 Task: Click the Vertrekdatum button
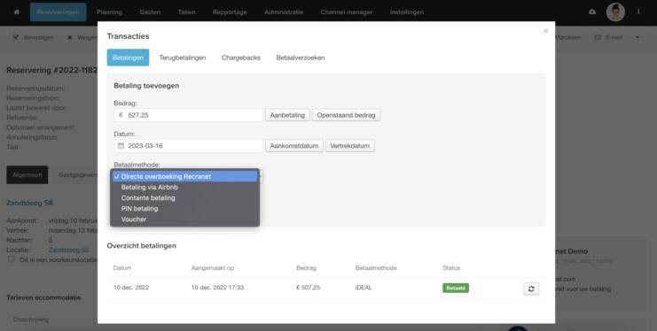350,146
